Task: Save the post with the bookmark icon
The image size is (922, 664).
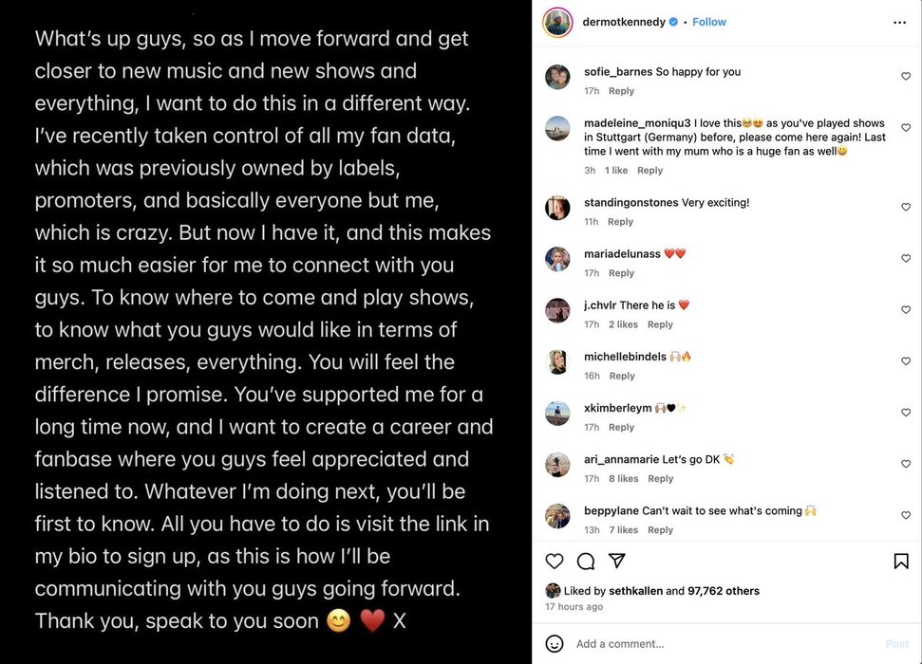Action: click(x=901, y=562)
